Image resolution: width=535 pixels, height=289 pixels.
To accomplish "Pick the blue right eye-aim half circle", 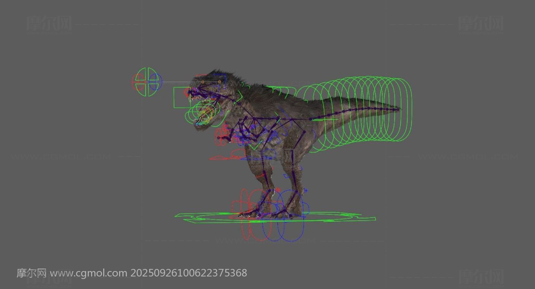I will pyautogui.click(x=160, y=82).
